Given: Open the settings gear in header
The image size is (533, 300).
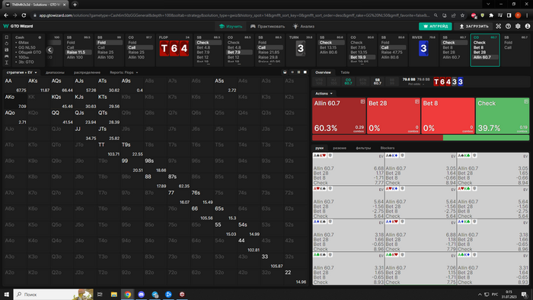Looking at the screenshot, I should point(518,26).
